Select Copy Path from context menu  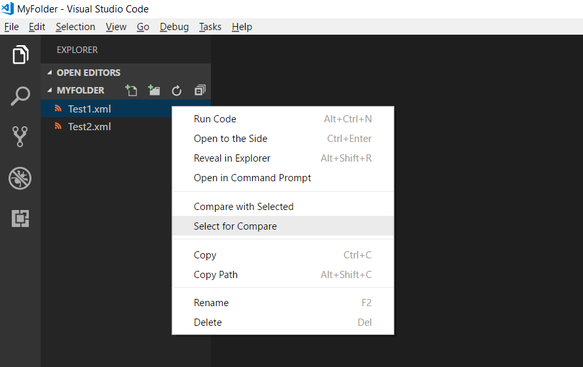[216, 275]
